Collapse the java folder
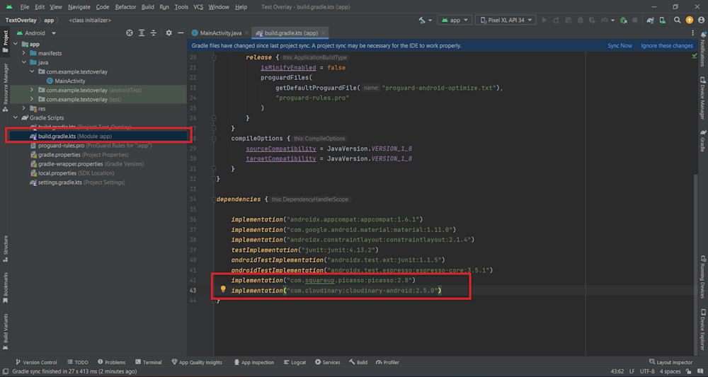Screen dimensions: 708x377 pos(24,63)
